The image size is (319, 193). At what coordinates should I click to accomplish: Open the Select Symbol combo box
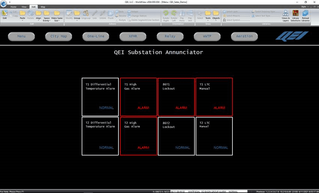click(x=237, y=20)
